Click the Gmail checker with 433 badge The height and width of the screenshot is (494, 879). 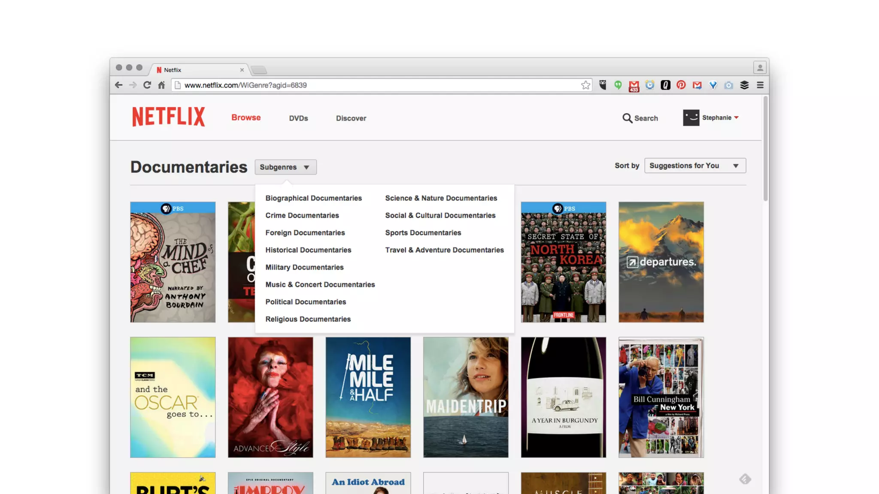634,86
